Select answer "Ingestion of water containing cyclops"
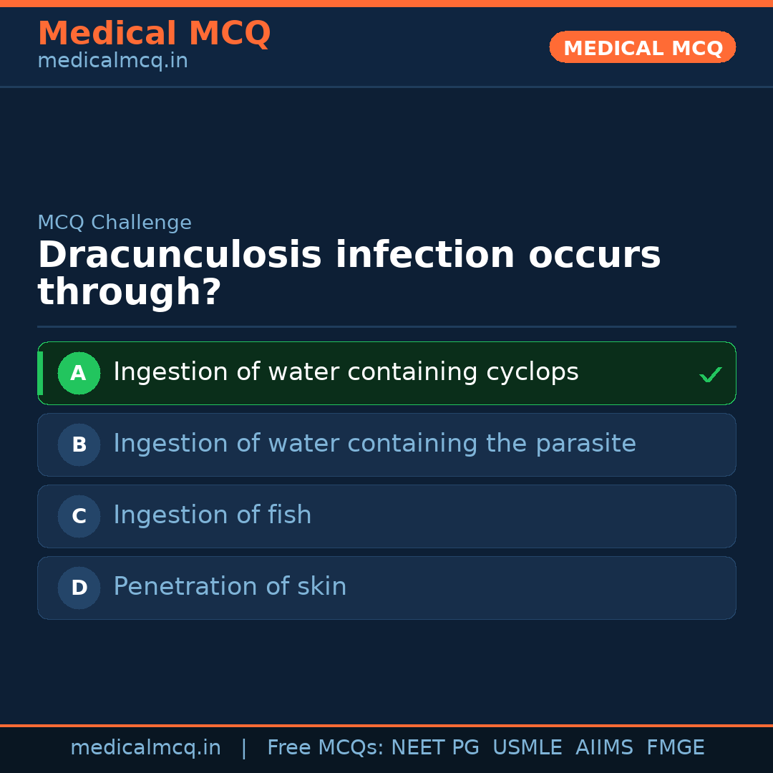The height and width of the screenshot is (773, 773). 346,372
